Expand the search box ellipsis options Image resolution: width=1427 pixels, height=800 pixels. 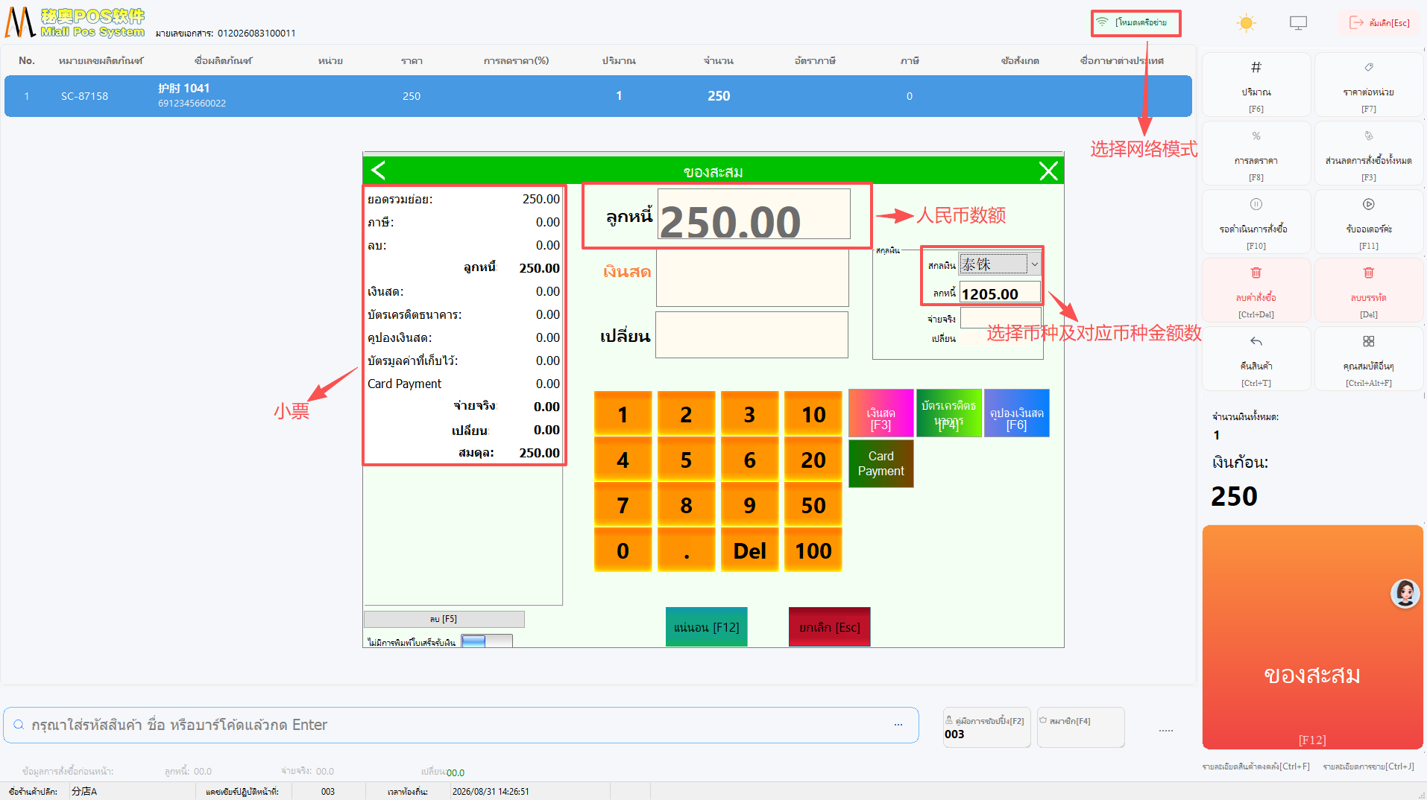(x=898, y=725)
